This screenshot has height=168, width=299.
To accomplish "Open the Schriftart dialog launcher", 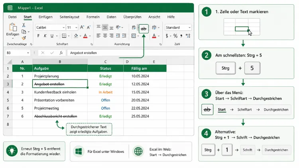I will [x=92, y=44].
